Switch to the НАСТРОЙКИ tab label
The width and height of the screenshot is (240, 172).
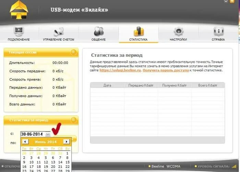[178, 40]
